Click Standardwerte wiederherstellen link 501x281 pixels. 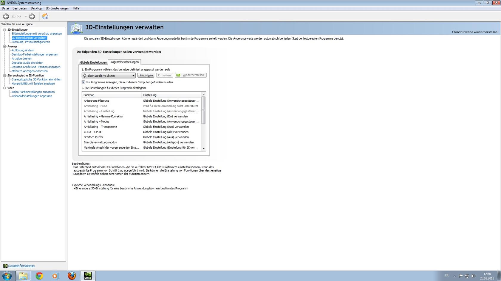474,32
